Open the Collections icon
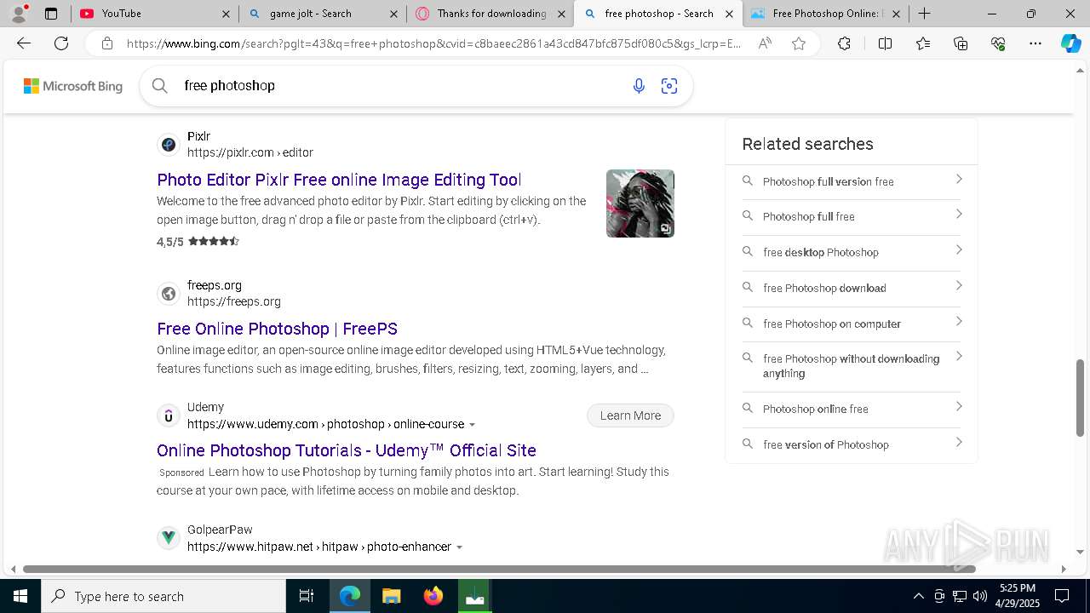The width and height of the screenshot is (1090, 613). 961,43
